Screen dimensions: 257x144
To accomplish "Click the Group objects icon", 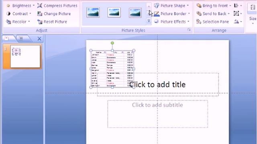I will click(237, 14).
